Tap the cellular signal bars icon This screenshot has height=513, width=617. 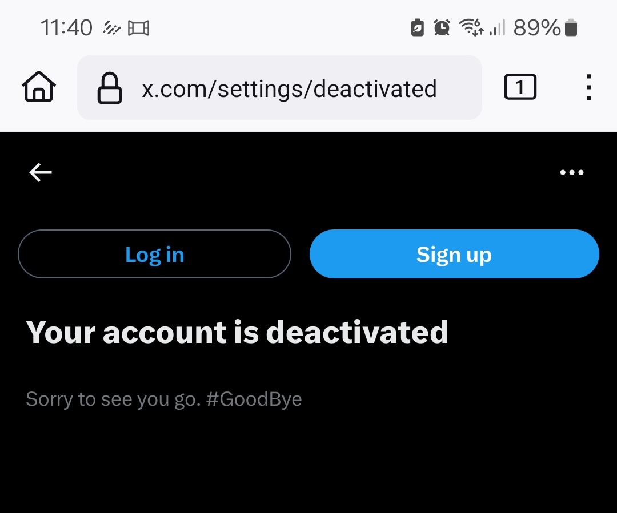(x=498, y=27)
